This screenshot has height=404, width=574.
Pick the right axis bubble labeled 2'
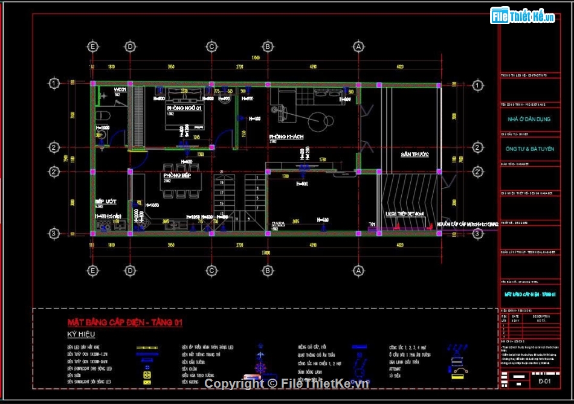point(477,172)
